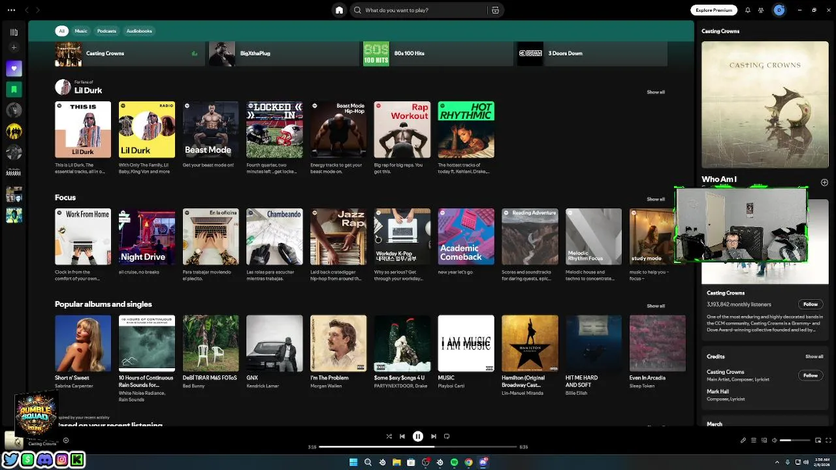Open Your Episodes green bookmark in sidebar
This screenshot has height=470, width=836.
tap(14, 89)
